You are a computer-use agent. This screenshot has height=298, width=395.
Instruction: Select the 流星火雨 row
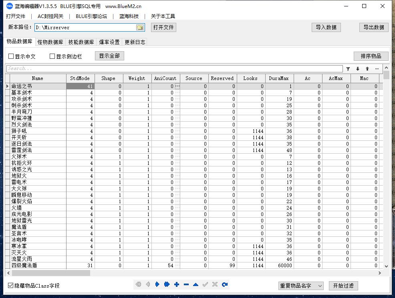pyautogui.click(x=194, y=259)
